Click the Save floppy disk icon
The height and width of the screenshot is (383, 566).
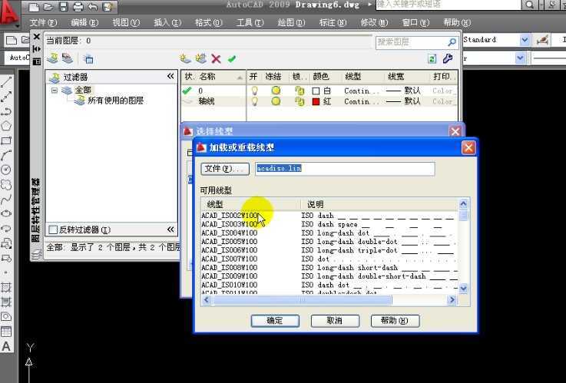pos(64,7)
